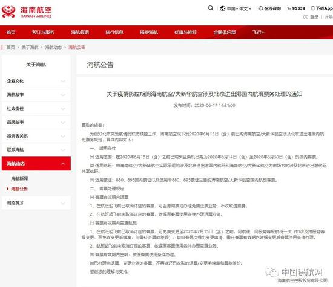The image size is (333, 287).
Task: Click the Hainan Airlines logo
Action: [27, 12]
